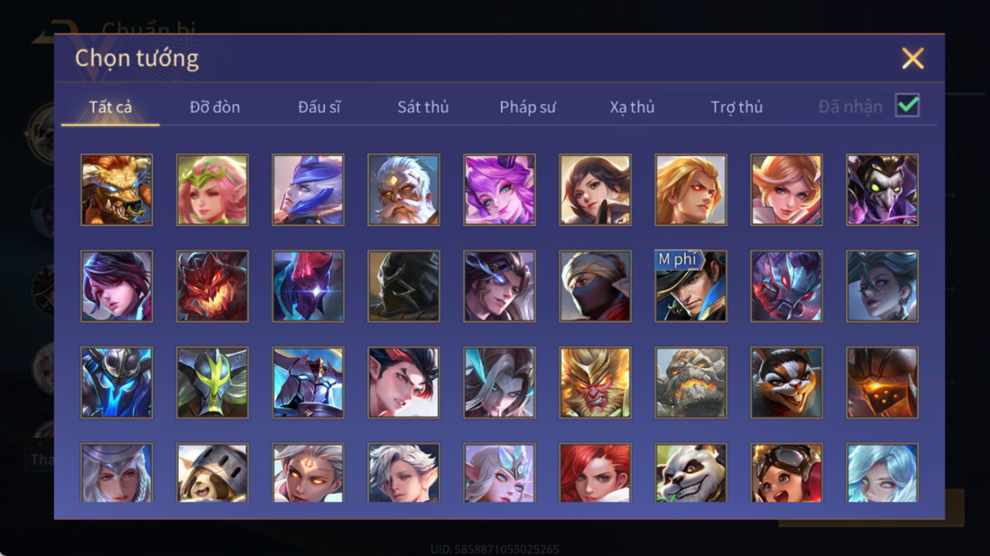Screen dimensions: 990x556
Task: Close the 'Chọn tướng' dialog
Action: 912,58
